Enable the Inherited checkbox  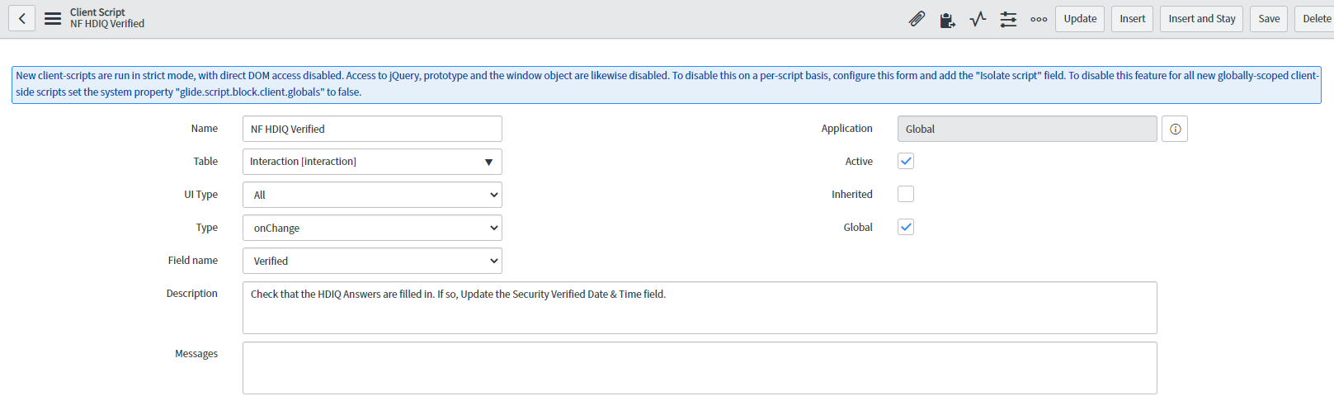906,194
